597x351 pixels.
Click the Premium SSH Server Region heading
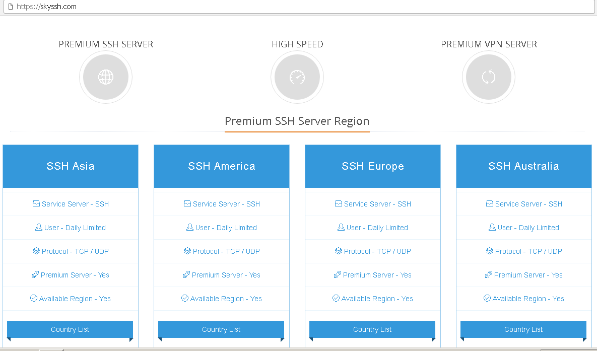pyautogui.click(x=297, y=121)
